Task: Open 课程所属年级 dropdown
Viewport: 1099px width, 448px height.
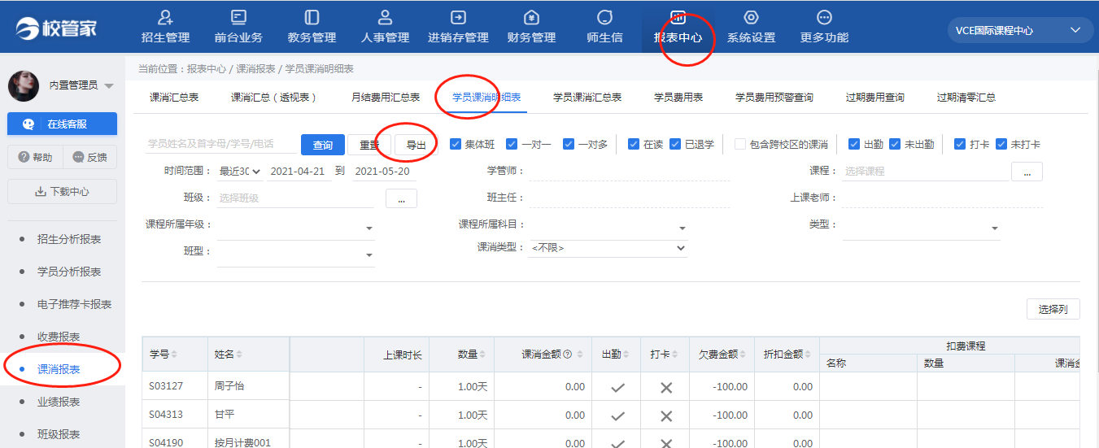Action: point(295,228)
